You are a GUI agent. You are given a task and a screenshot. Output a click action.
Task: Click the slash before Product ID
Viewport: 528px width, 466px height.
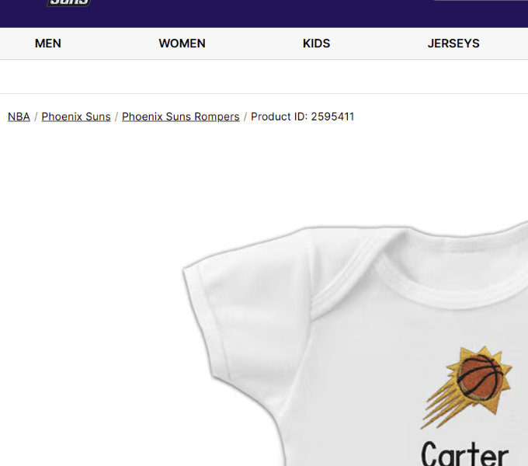click(245, 116)
